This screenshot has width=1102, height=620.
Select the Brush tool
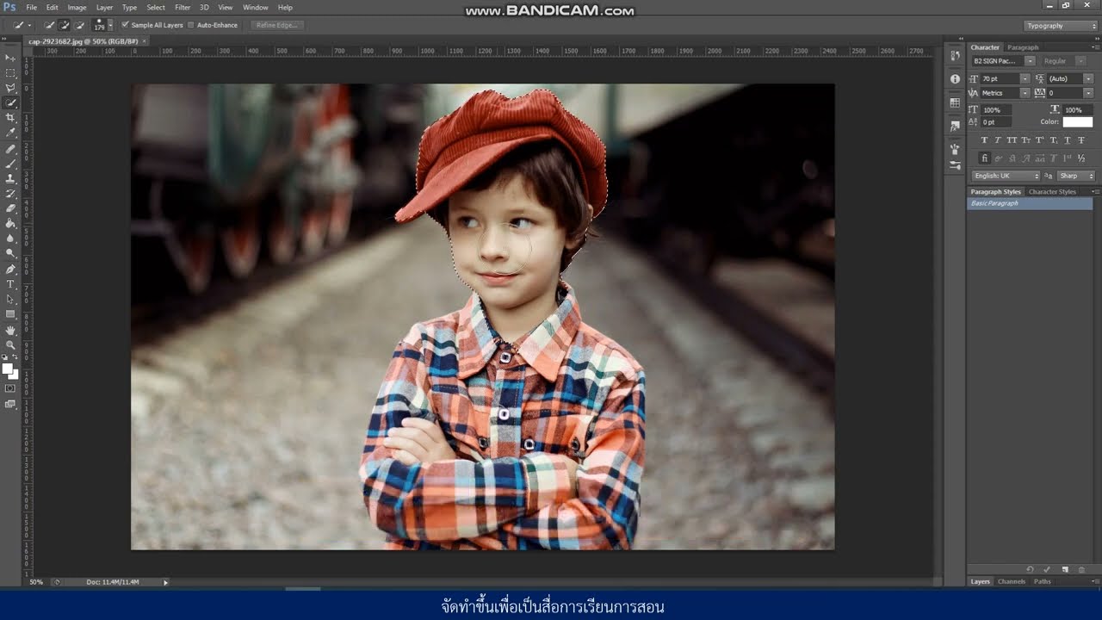tap(10, 164)
